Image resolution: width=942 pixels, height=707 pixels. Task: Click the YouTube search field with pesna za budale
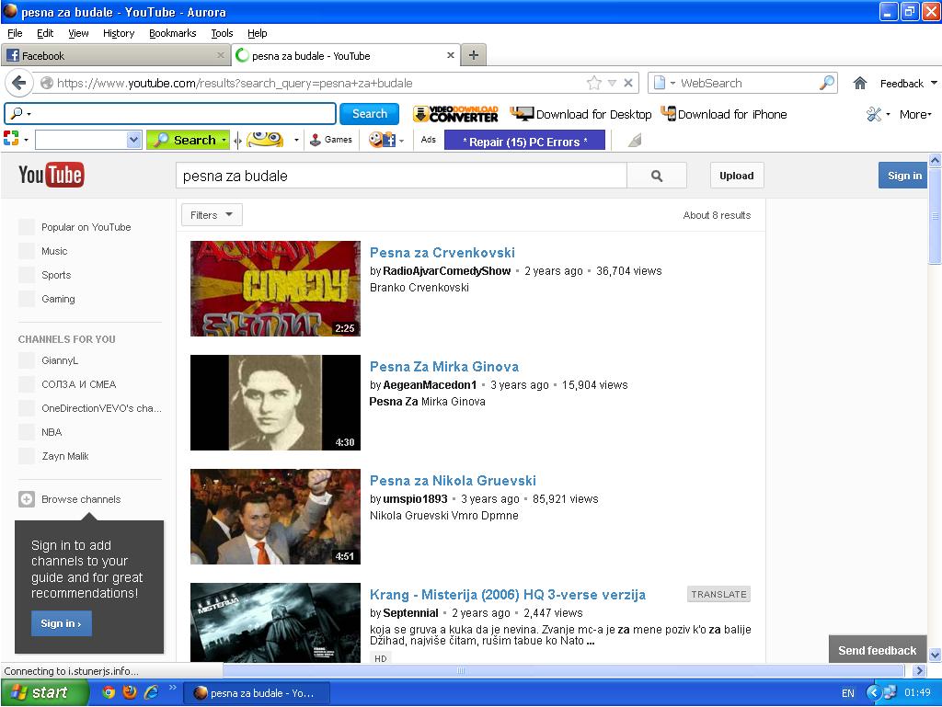[x=401, y=176]
